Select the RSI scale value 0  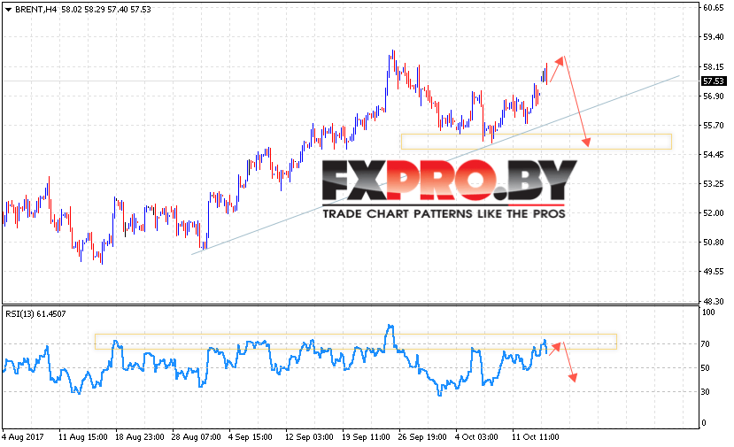point(704,423)
